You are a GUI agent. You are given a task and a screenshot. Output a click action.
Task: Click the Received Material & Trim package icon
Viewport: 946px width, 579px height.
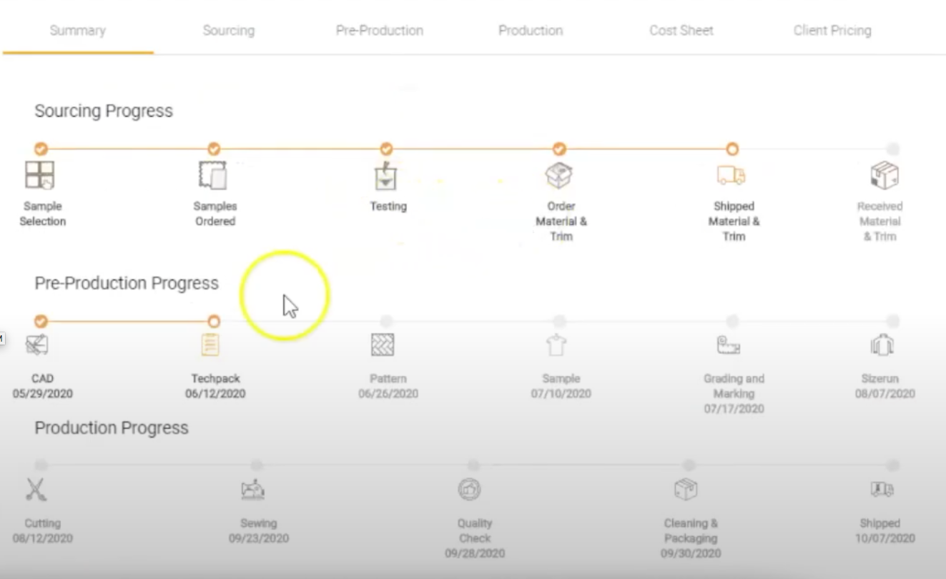tap(885, 175)
